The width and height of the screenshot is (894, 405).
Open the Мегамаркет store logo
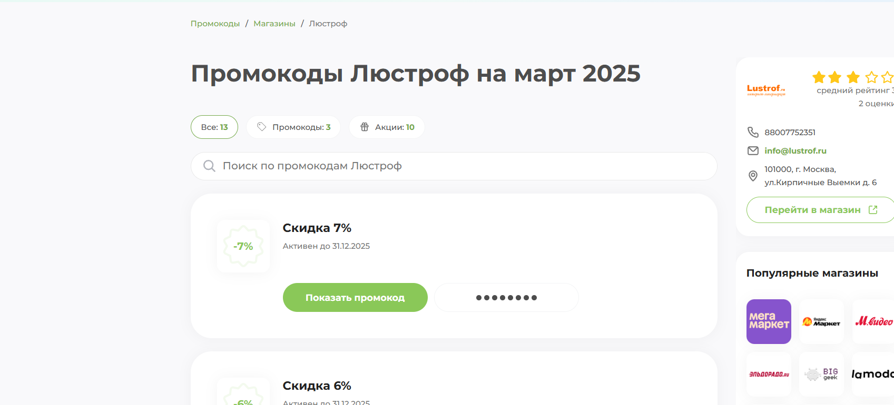click(769, 321)
